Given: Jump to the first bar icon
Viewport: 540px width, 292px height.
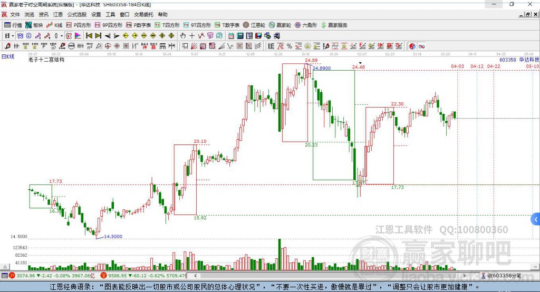Looking at the screenshot, I should (89, 36).
